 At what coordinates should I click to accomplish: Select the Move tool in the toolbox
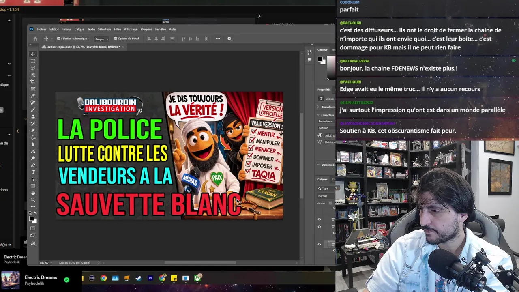click(33, 54)
